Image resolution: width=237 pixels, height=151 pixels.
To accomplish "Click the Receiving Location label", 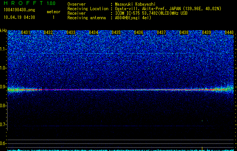I will point(88,9).
